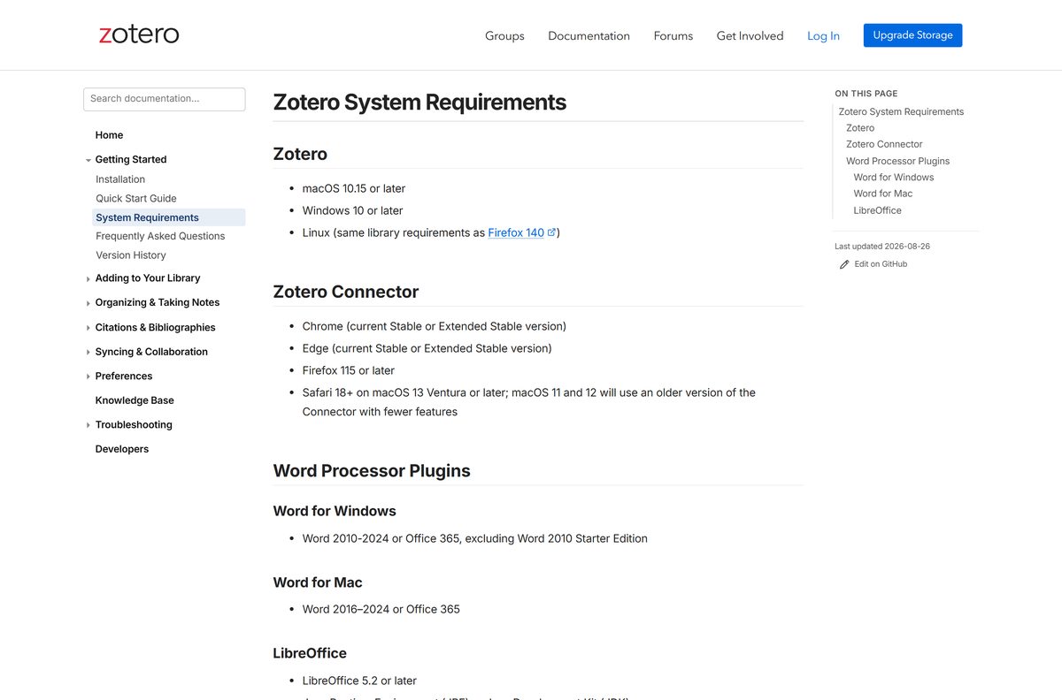Open Home in the sidebar
This screenshot has width=1062, height=700.
coord(109,135)
